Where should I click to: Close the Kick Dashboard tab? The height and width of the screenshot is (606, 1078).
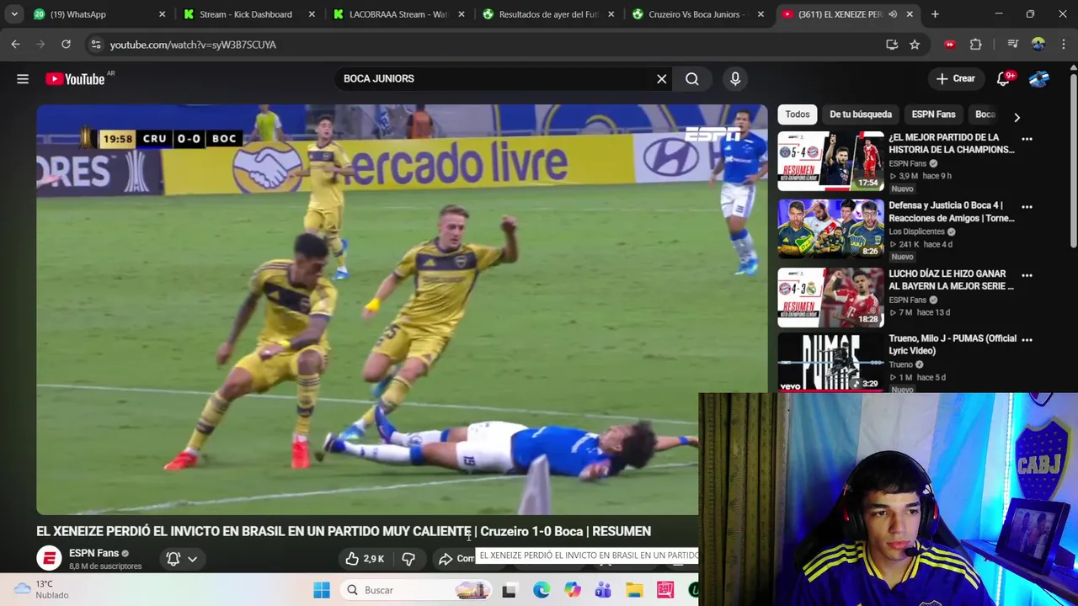click(x=312, y=14)
